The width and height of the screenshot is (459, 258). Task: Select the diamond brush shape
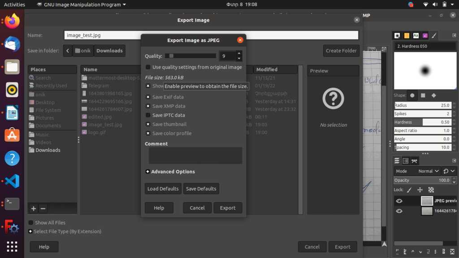click(434, 95)
